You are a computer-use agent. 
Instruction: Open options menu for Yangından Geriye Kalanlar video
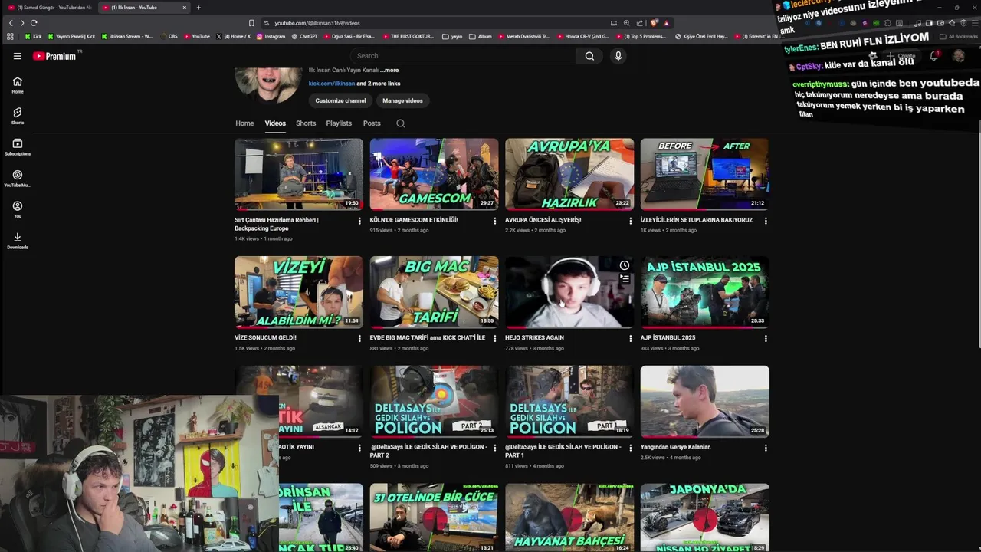pos(766,448)
